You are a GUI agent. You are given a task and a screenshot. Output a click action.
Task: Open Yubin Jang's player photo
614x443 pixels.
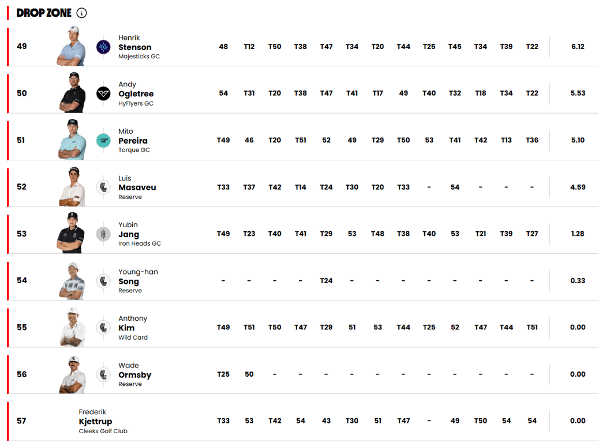(x=72, y=233)
